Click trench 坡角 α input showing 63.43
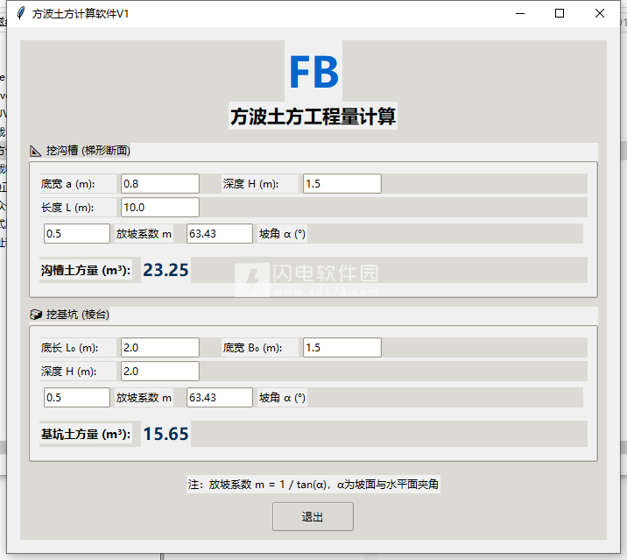 point(219,234)
